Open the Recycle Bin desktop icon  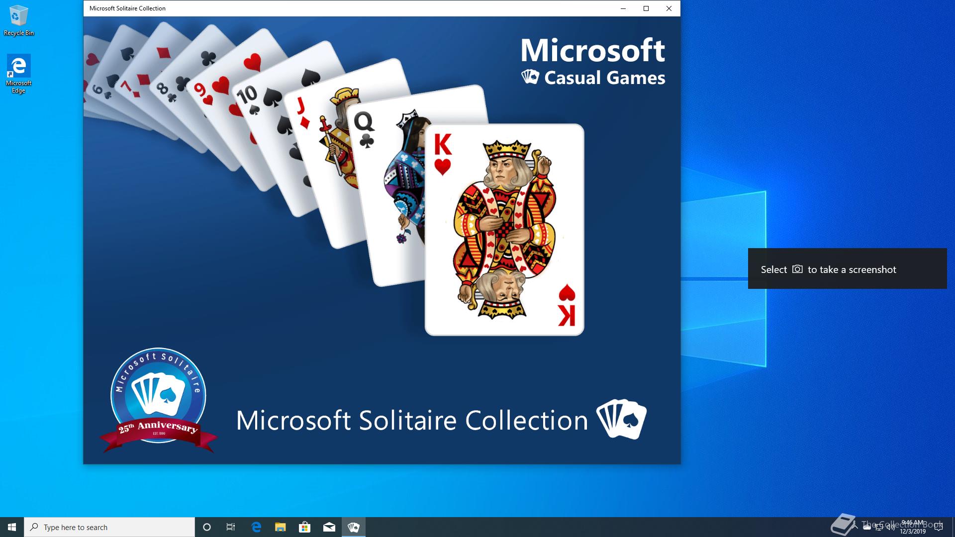(19, 21)
